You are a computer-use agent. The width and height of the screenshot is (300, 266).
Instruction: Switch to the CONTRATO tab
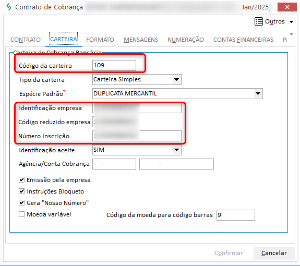26,40
